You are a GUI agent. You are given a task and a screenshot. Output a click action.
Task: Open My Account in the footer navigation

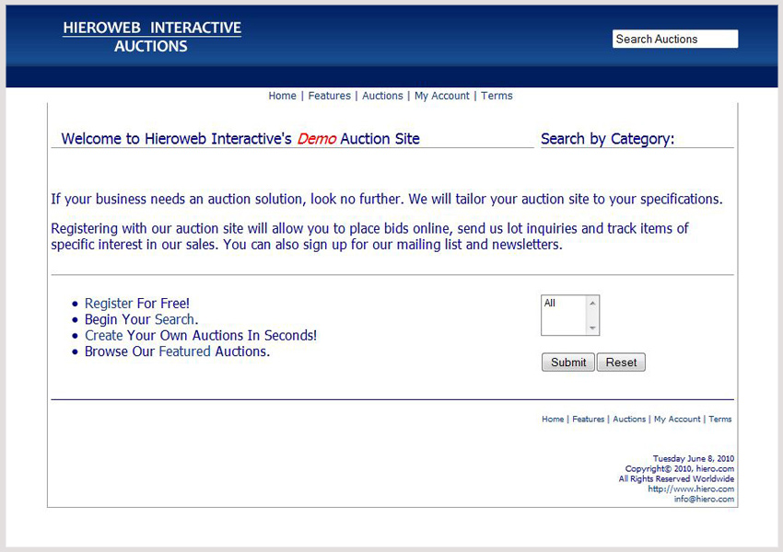tap(677, 420)
